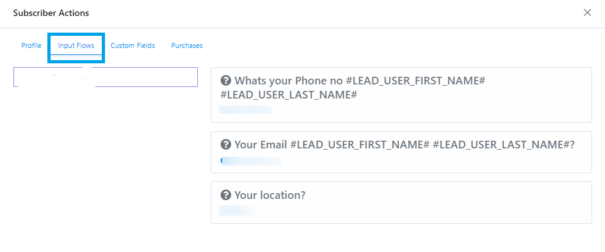Click the question mark icon beside 'Your location?'
605x252 pixels.
[x=226, y=195]
